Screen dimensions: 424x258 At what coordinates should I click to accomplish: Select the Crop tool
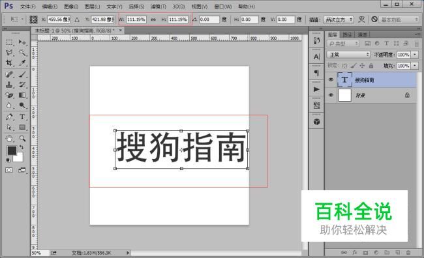tap(9, 63)
